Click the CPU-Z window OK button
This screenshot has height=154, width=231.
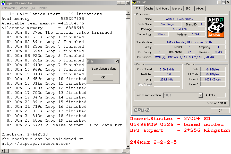(x=220, y=111)
